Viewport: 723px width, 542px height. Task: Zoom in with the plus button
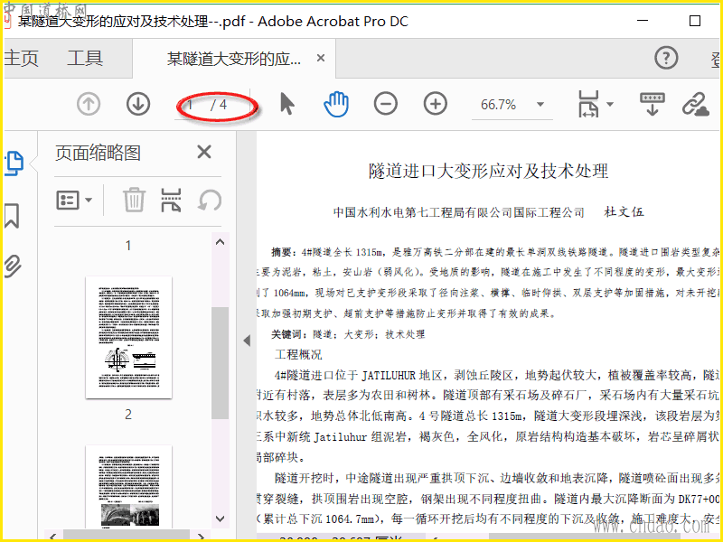436,104
